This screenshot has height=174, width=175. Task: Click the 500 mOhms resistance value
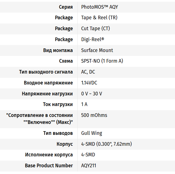click(94, 115)
